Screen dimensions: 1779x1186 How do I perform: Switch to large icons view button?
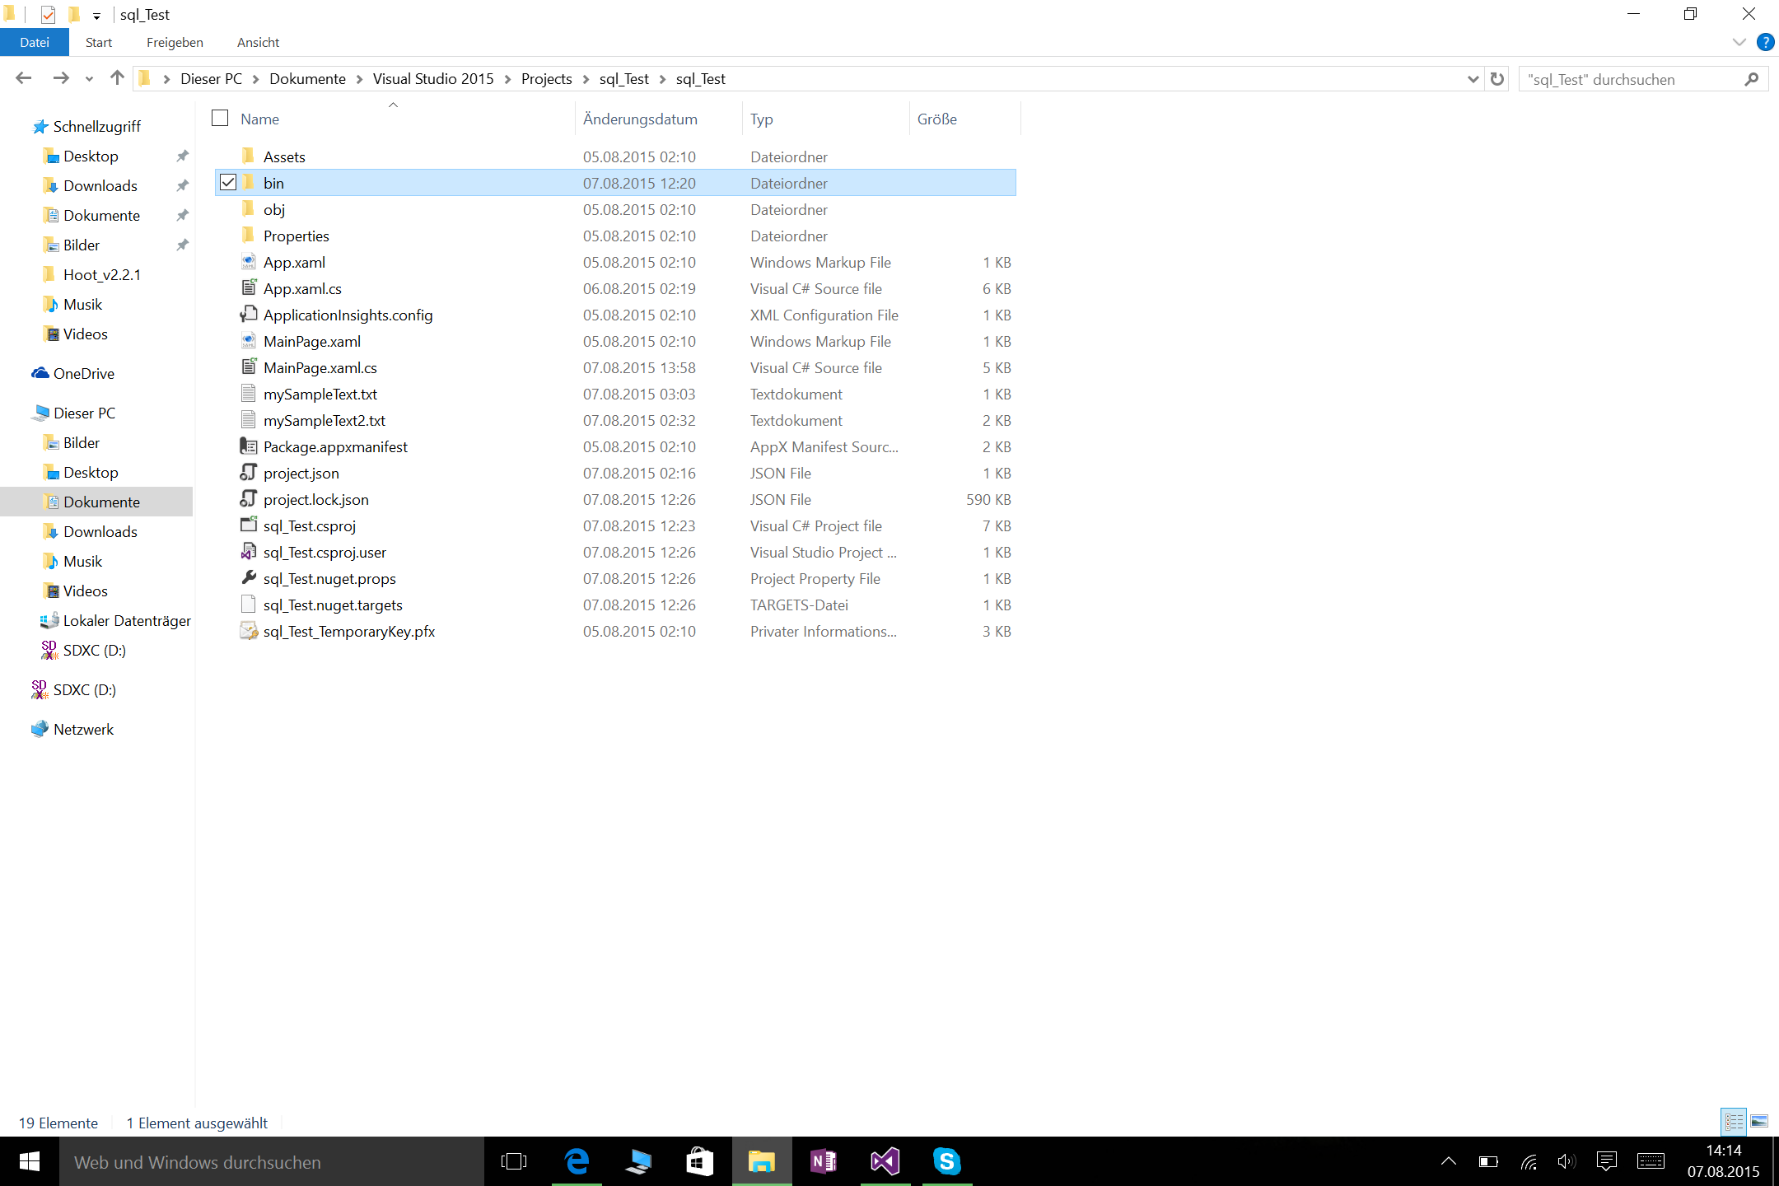click(1759, 1122)
